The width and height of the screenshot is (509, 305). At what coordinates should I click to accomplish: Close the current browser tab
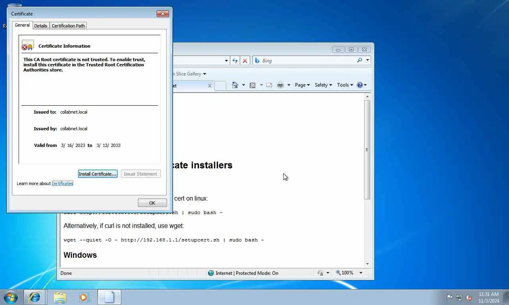point(210,86)
